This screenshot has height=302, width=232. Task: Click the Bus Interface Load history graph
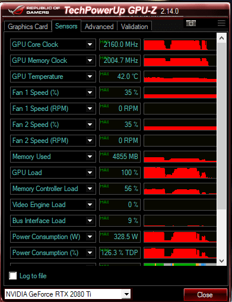point(180,221)
